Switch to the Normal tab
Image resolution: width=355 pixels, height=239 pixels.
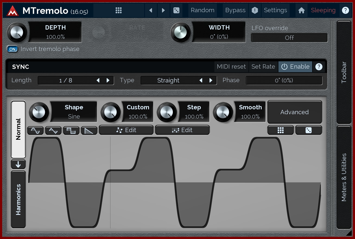[18, 129]
